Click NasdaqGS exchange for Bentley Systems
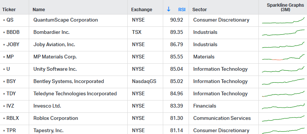The width and height of the screenshot is (307, 134). click(144, 82)
